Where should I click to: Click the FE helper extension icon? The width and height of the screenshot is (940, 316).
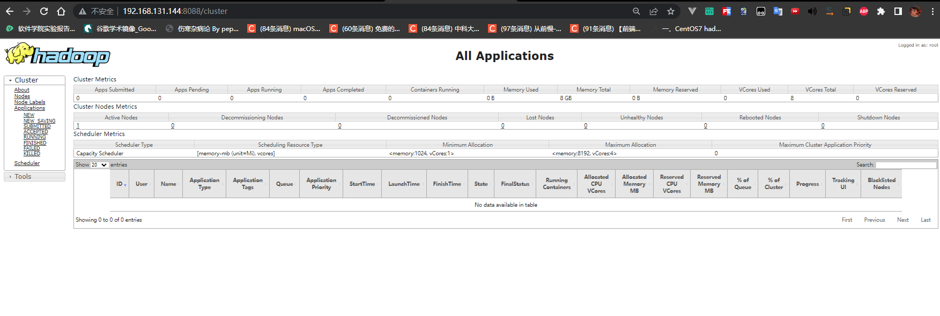click(x=726, y=11)
